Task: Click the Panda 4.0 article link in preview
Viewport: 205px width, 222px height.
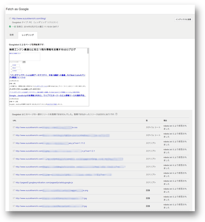Action: click(x=47, y=76)
